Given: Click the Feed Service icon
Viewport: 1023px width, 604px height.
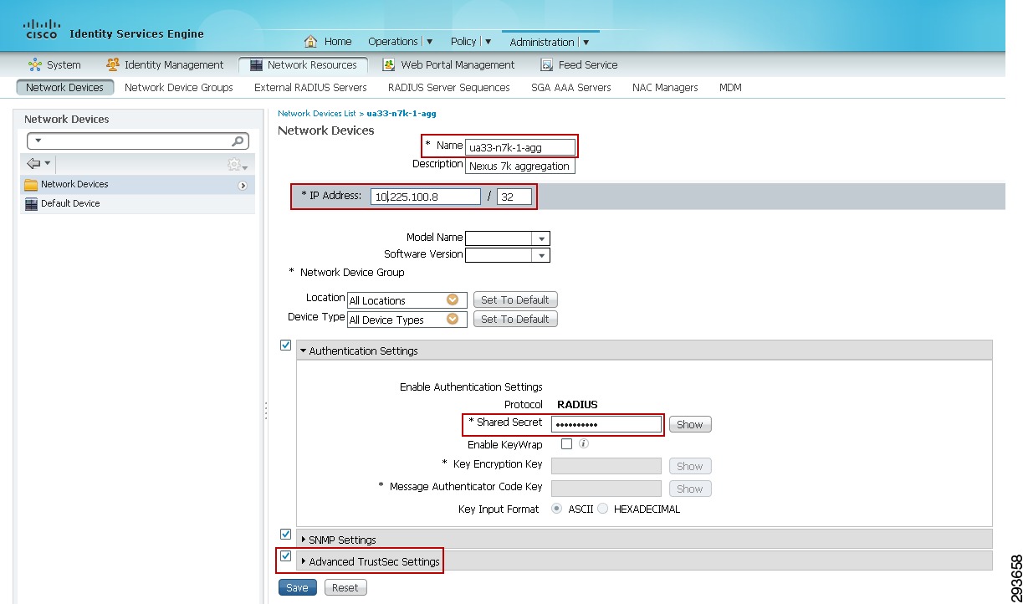Looking at the screenshot, I should pos(547,65).
